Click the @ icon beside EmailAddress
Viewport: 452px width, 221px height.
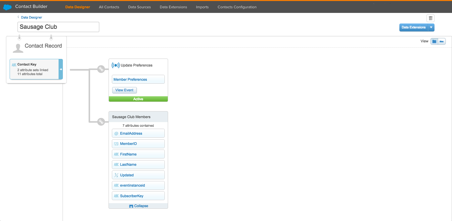coord(116,134)
